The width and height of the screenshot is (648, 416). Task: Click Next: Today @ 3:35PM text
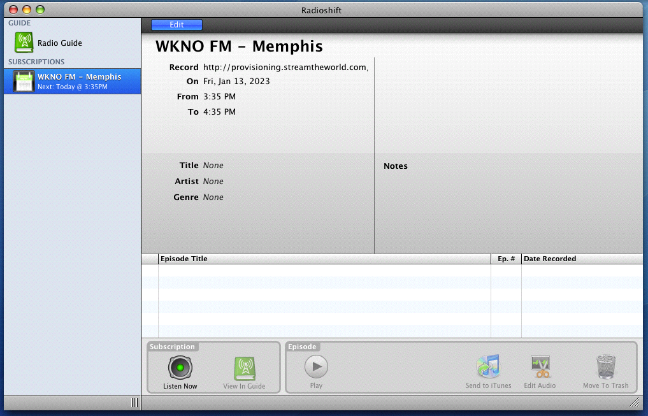coord(73,87)
